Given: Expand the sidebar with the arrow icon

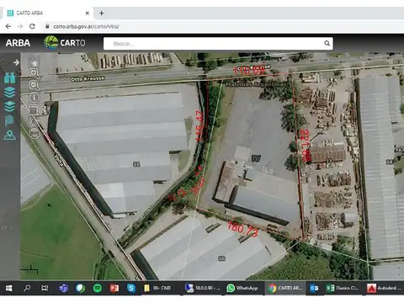Looking at the screenshot, I should (x=16, y=62).
